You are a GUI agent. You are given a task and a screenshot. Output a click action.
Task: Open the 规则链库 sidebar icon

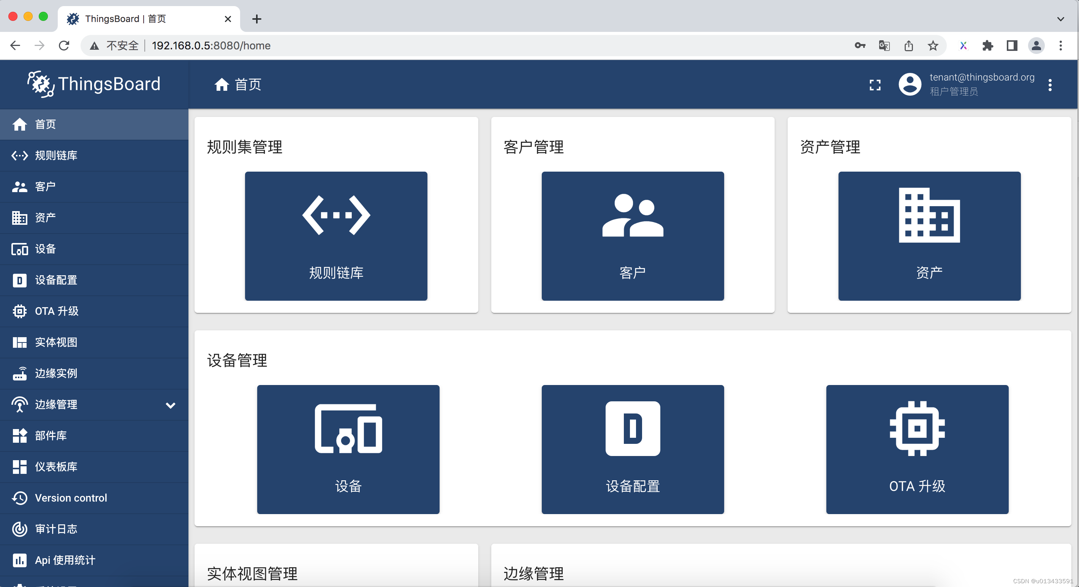tap(19, 156)
